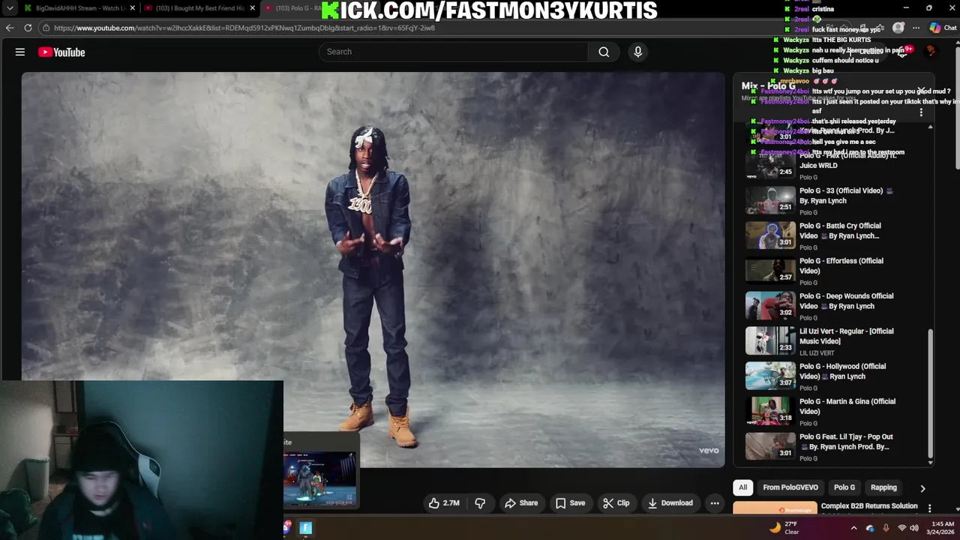Click the browser address bar URL

[x=244, y=28]
